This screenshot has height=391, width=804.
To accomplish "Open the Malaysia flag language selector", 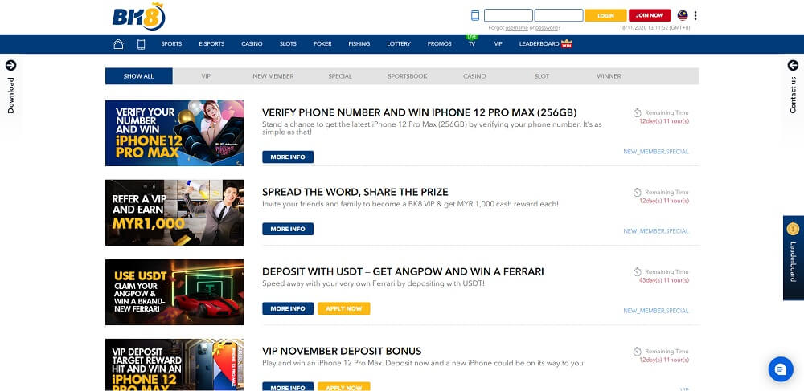I will (x=683, y=15).
